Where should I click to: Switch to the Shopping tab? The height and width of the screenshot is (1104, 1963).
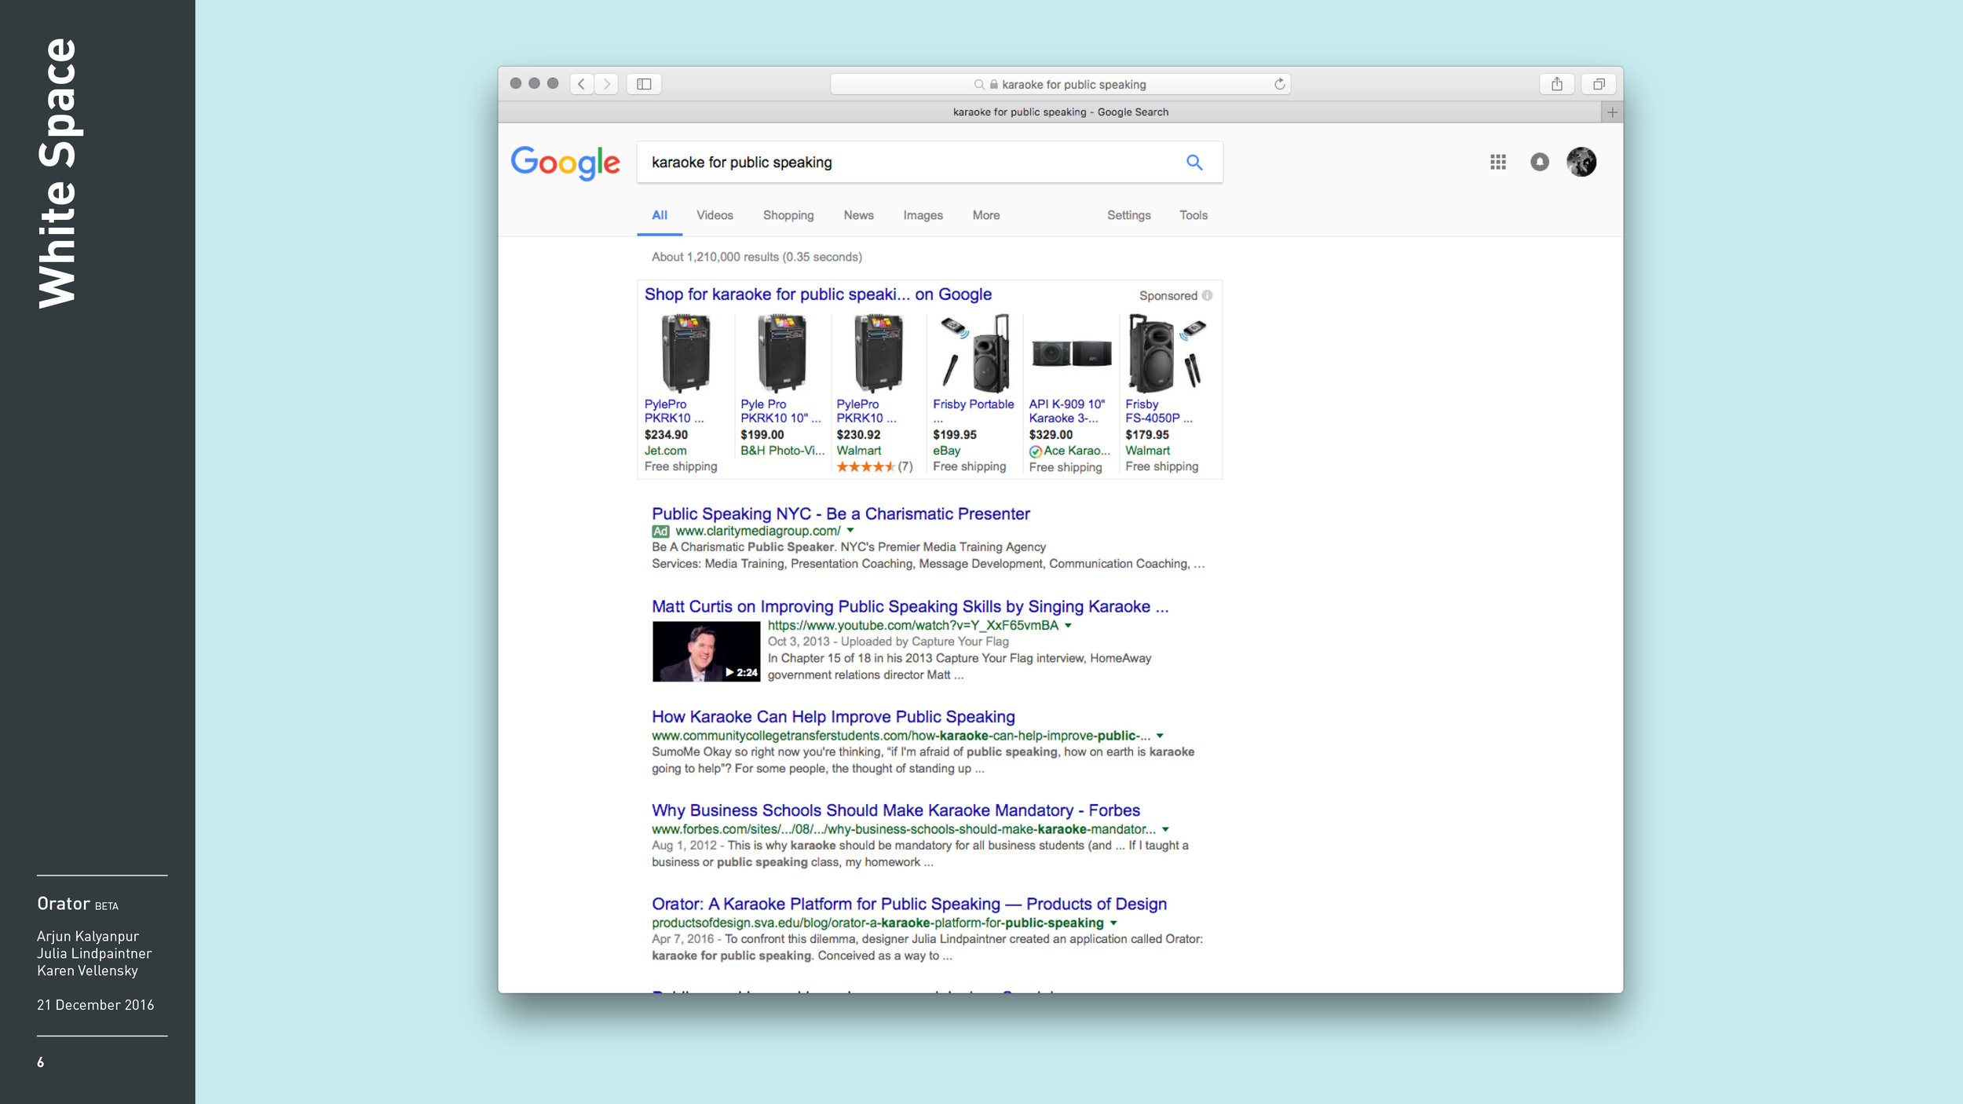coord(788,215)
